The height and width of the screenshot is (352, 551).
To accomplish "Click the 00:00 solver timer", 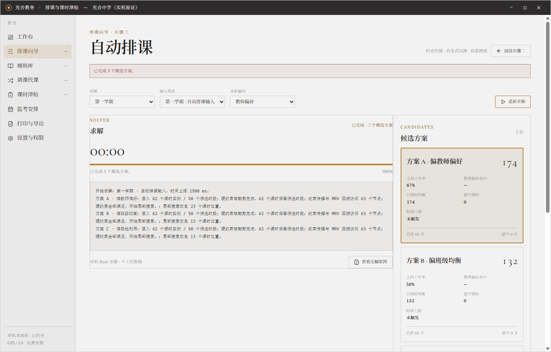I will coord(107,152).
